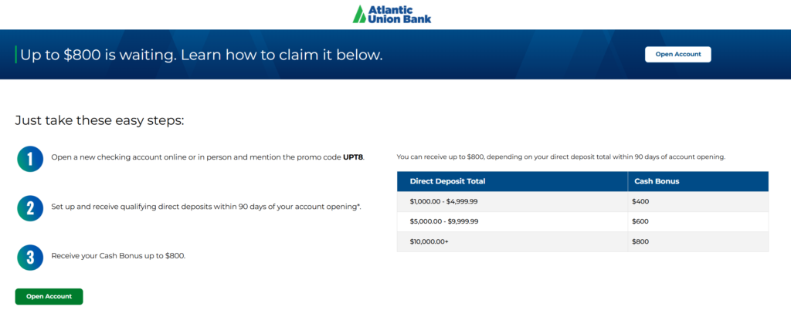Select the Direct Deposit Total column header
The width and height of the screenshot is (791, 310).
coord(512,181)
